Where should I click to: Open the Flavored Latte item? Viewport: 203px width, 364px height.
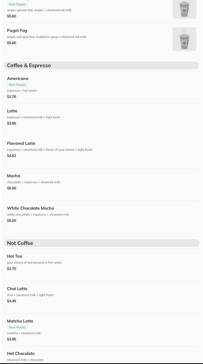click(21, 143)
